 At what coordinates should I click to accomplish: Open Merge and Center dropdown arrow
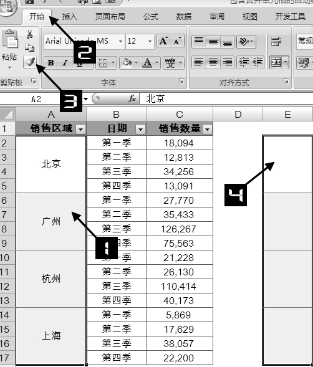click(x=286, y=62)
